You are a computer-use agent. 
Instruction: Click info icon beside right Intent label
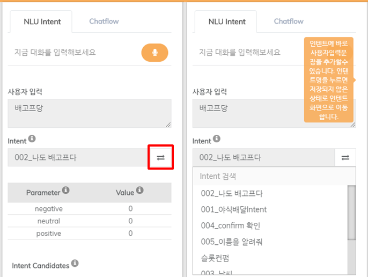tap(217, 138)
